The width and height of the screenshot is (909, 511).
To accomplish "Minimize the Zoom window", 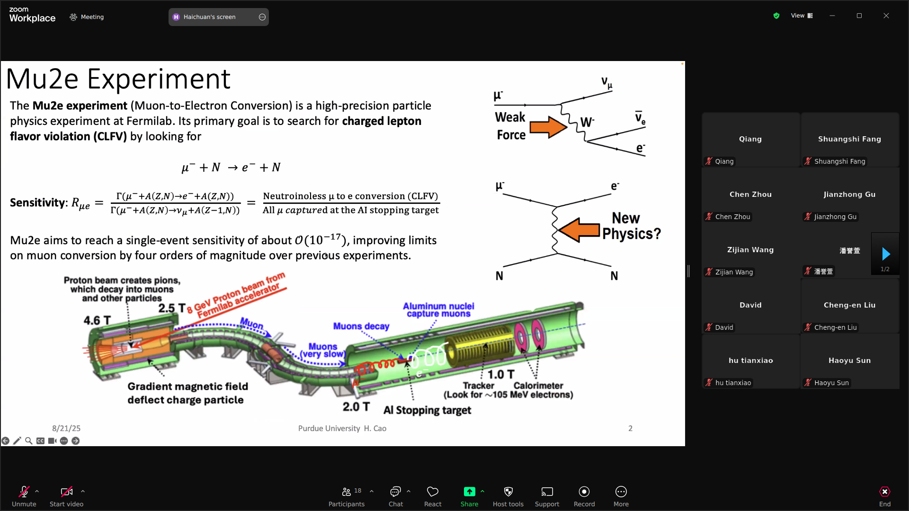I will tap(832, 16).
